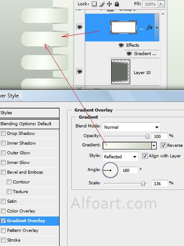The height and width of the screenshot is (246, 184).
Task: Select the Layer 10 thumbnail
Action: click(x=120, y=72)
